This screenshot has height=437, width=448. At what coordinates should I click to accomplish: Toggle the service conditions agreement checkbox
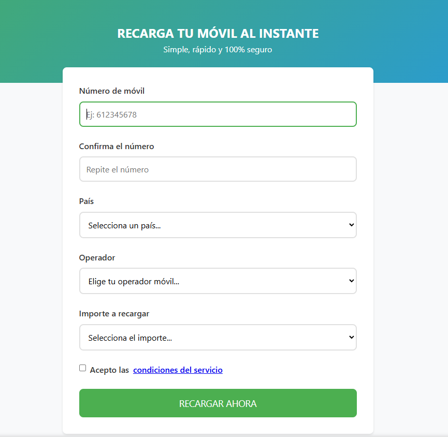(x=82, y=368)
